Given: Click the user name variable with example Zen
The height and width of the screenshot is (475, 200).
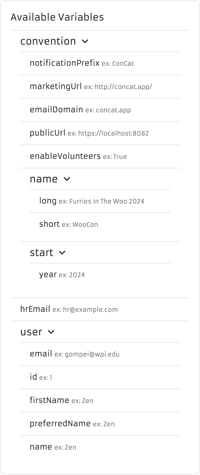Looking at the screenshot, I should click(x=41, y=447).
